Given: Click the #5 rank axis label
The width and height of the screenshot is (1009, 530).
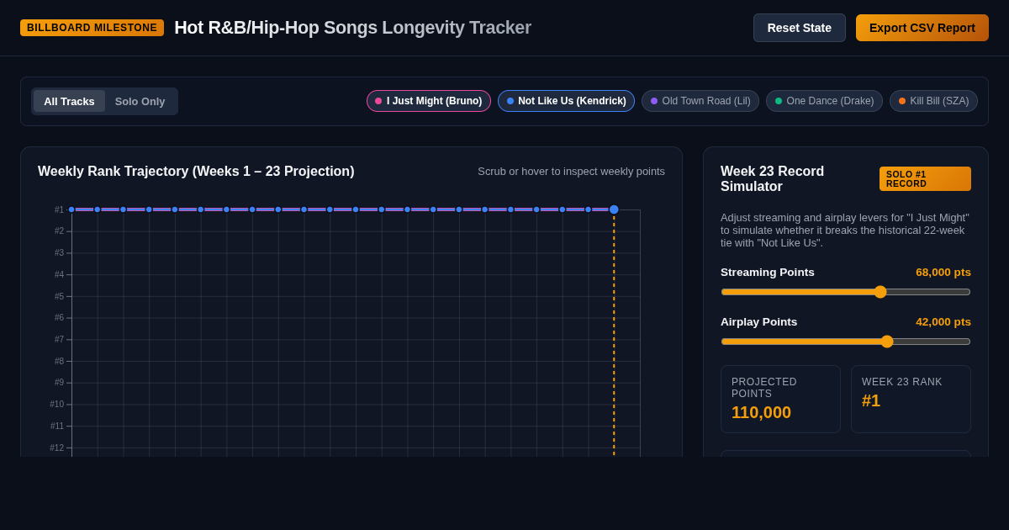Looking at the screenshot, I should coord(59,296).
